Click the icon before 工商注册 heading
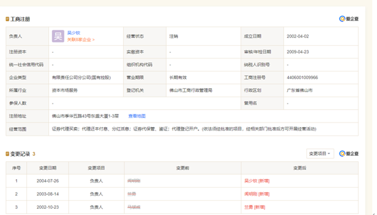The image size is (377, 215). (x=7, y=19)
